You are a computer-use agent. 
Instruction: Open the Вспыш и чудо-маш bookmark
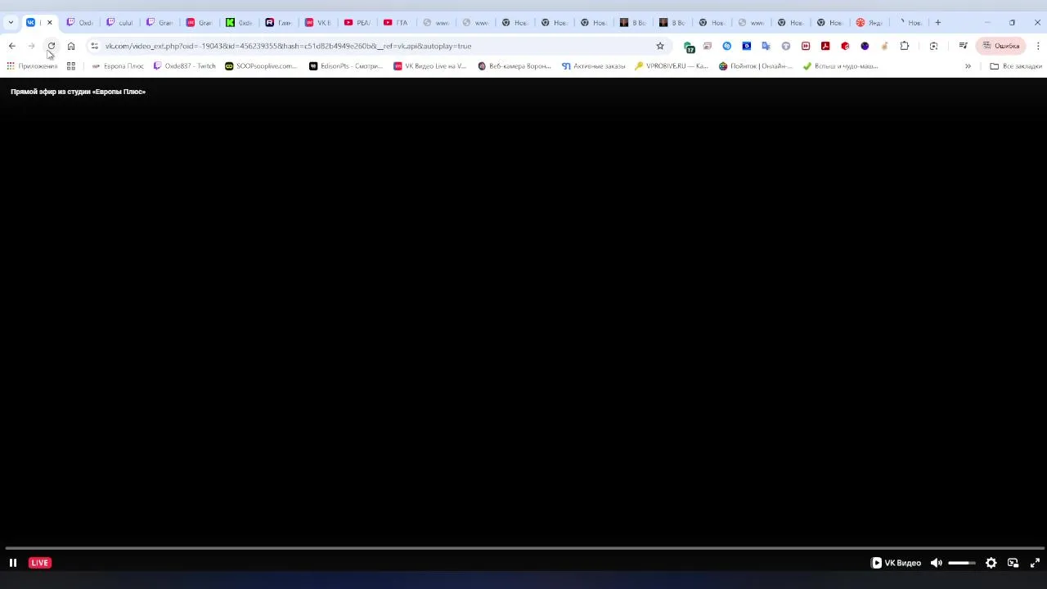point(840,66)
